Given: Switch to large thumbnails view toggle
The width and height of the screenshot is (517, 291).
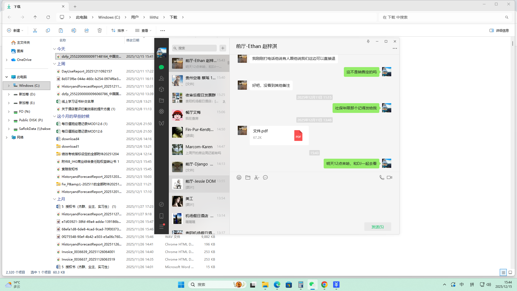Looking at the screenshot, I should [x=510, y=272].
